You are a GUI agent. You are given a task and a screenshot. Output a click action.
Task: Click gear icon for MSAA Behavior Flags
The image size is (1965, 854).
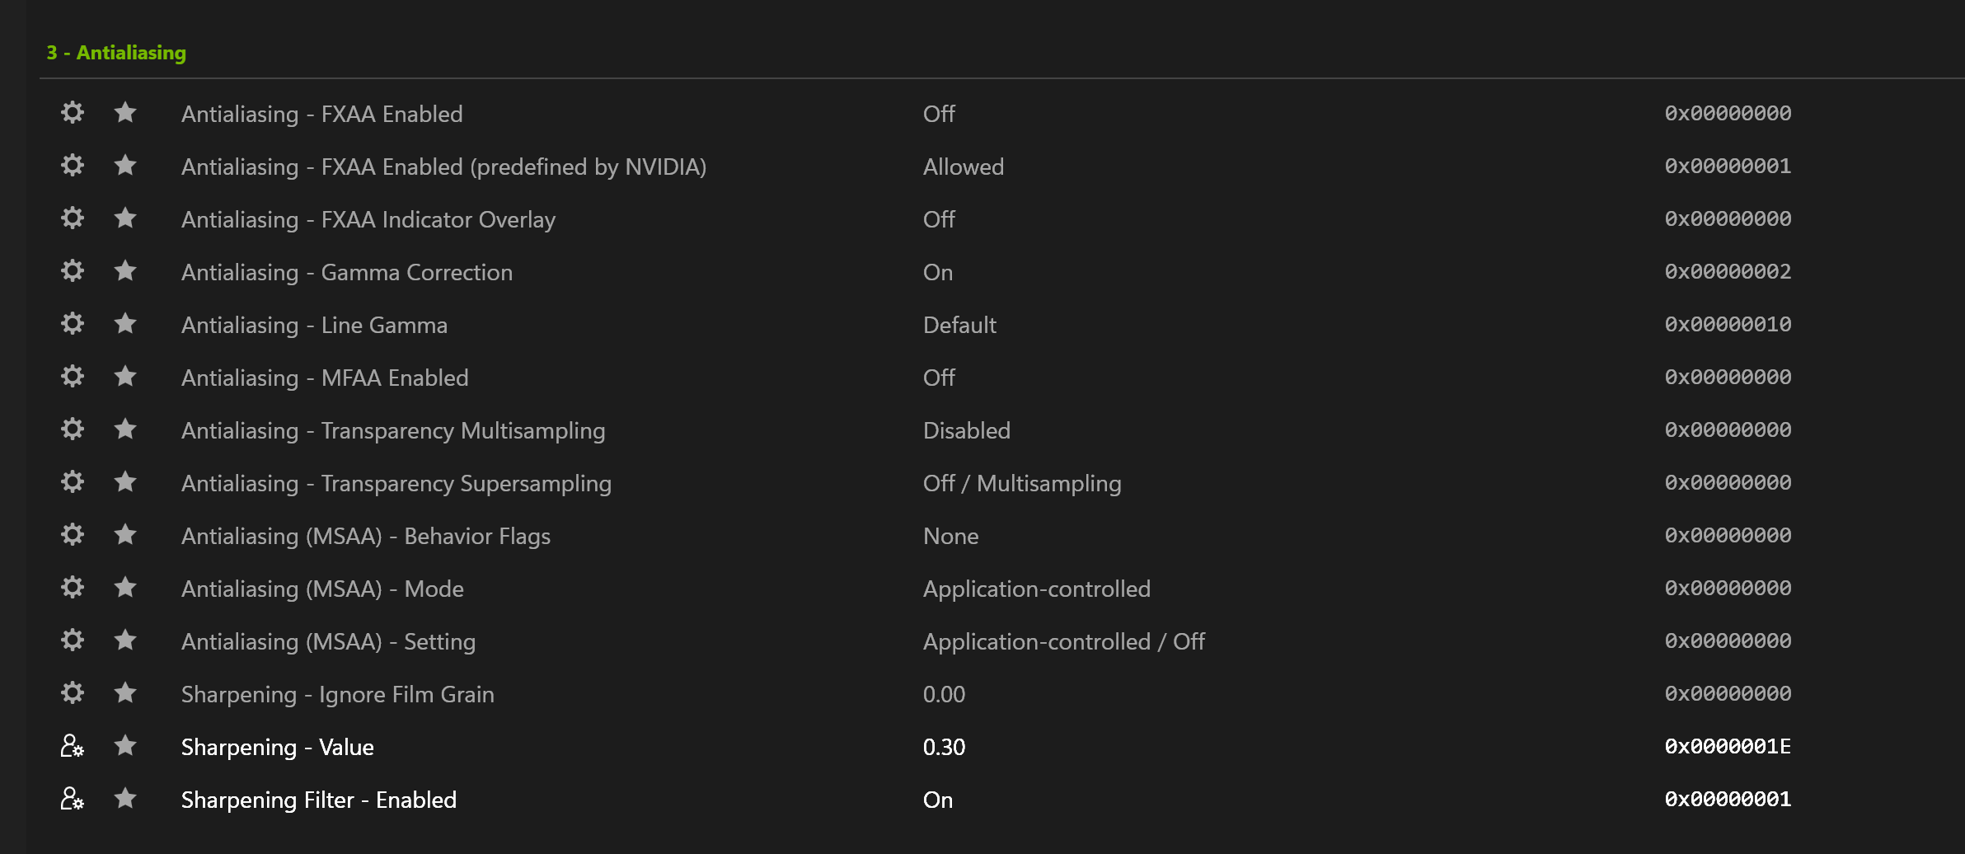[73, 534]
